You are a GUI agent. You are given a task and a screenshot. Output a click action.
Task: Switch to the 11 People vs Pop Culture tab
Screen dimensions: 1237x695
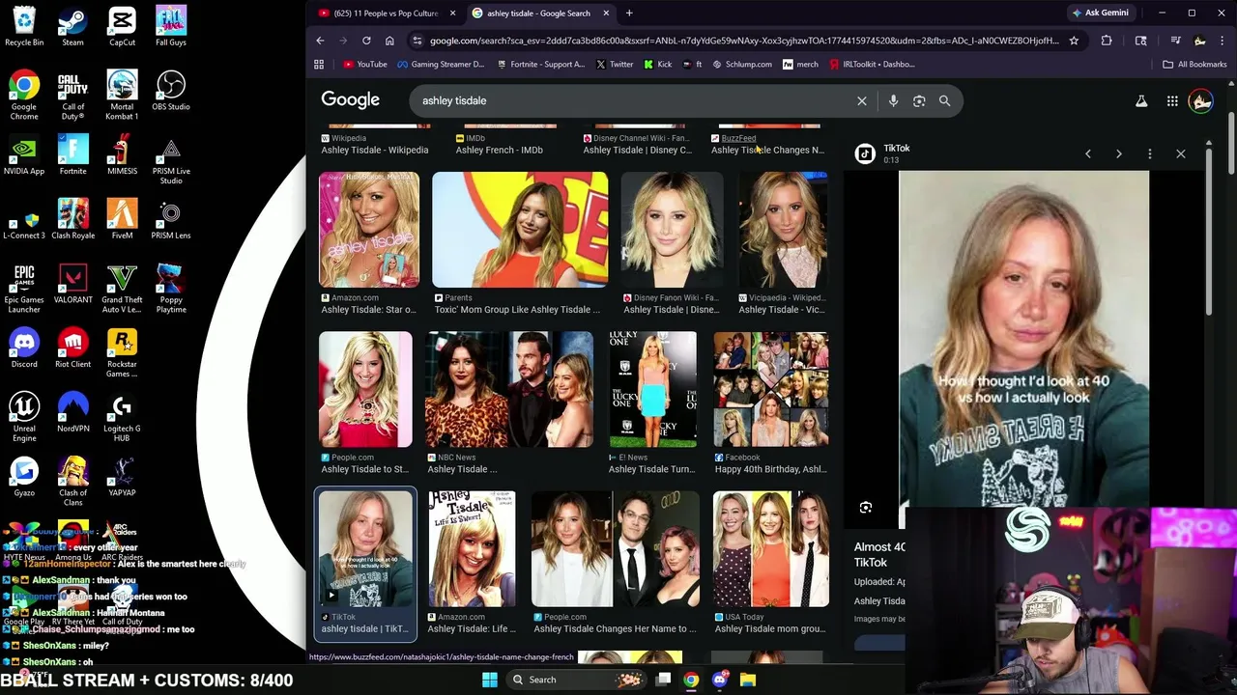click(x=385, y=14)
